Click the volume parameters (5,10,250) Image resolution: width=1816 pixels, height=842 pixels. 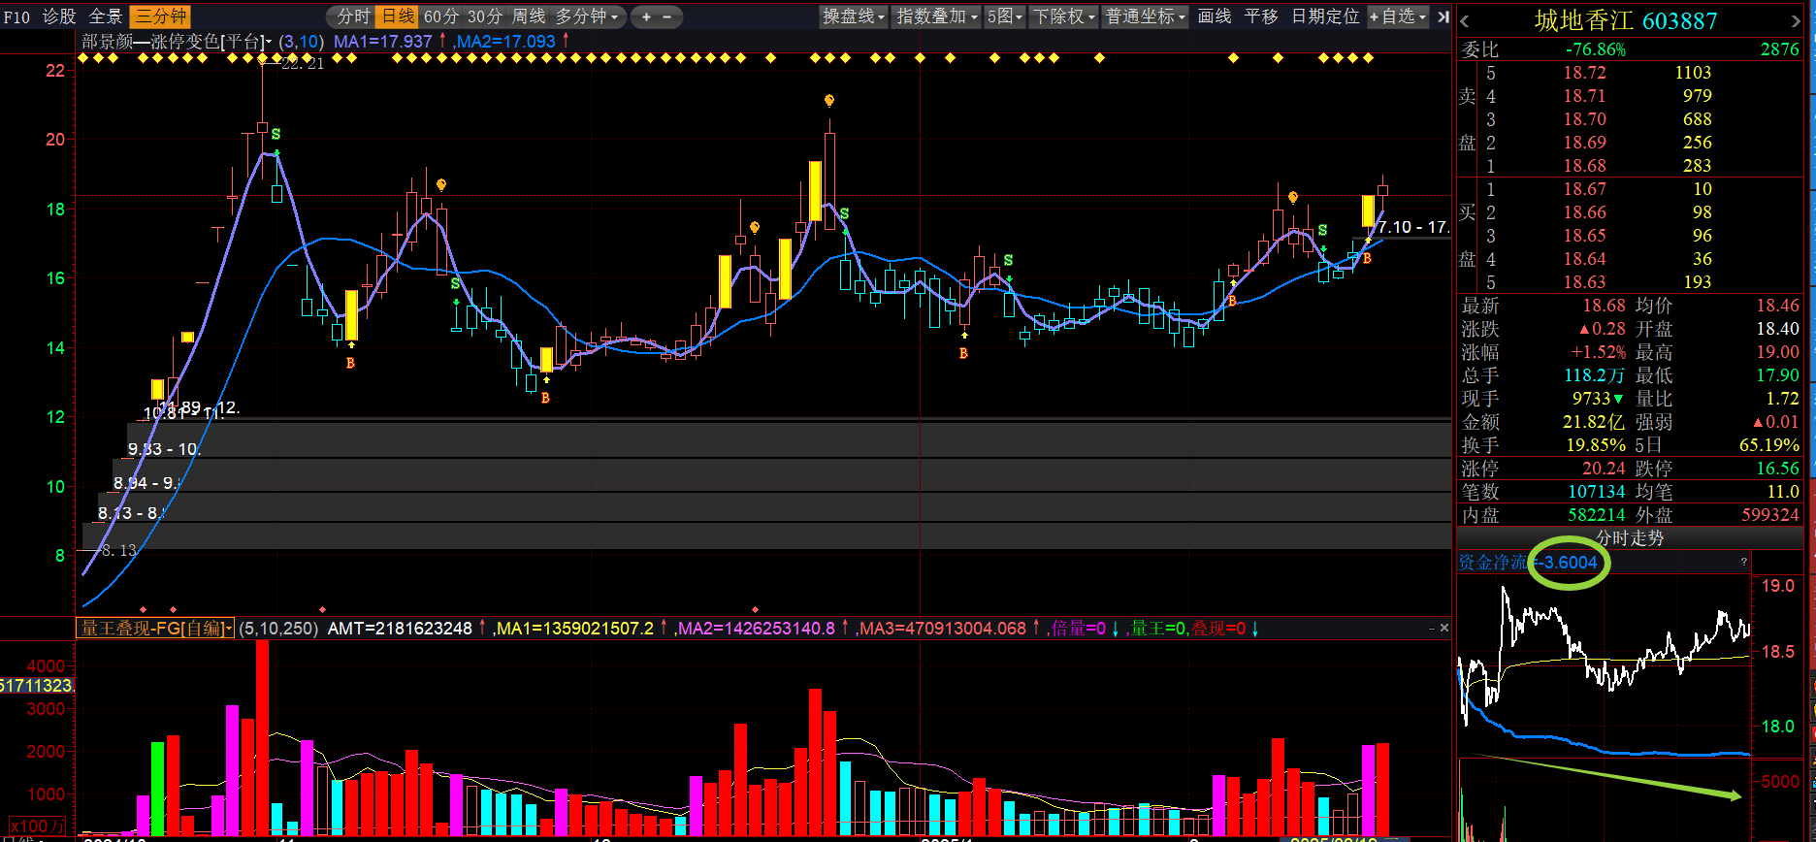coord(278,629)
